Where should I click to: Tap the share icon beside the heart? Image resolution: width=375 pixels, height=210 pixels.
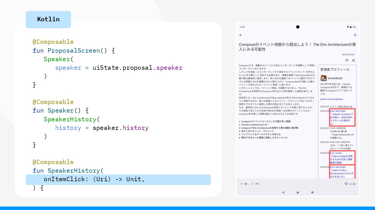(x=353, y=60)
